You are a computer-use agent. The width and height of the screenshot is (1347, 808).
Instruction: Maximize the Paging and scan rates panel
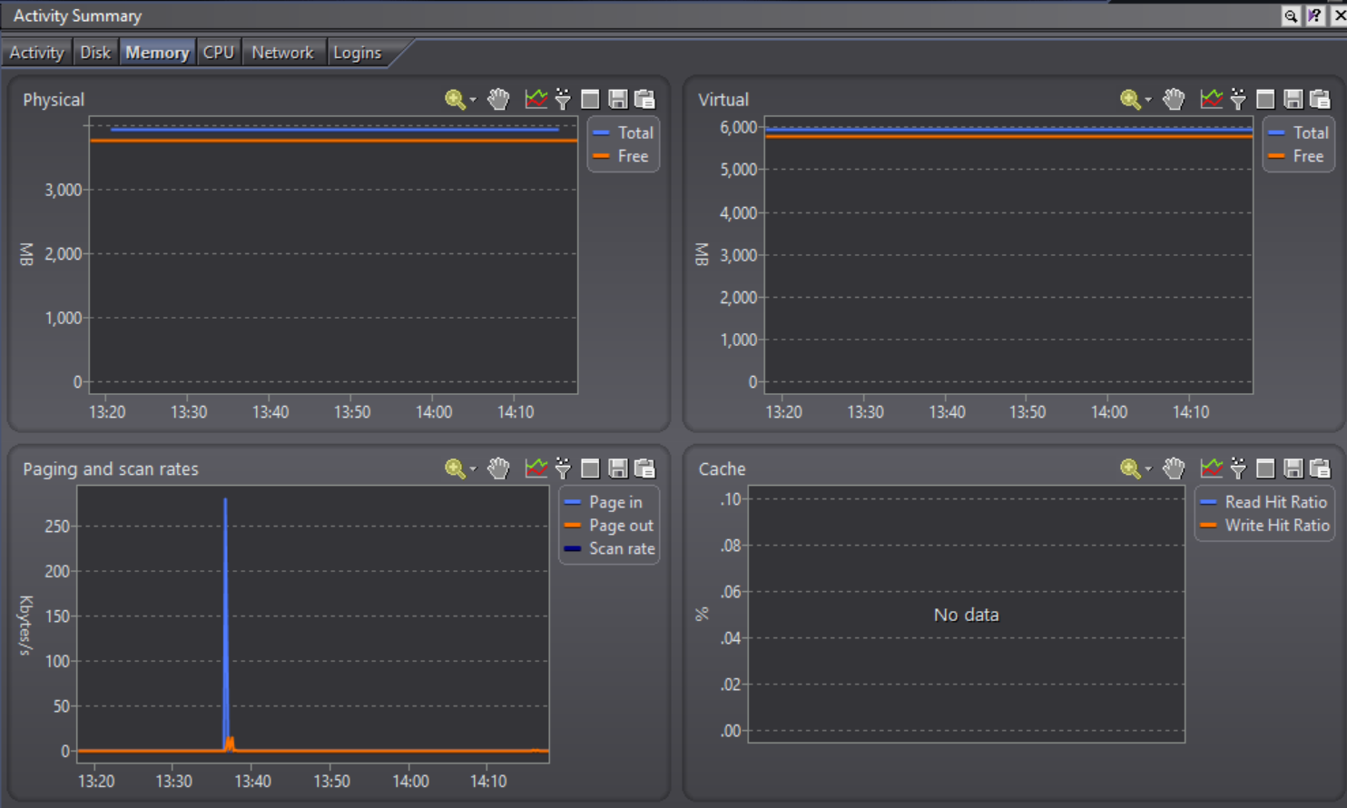point(590,468)
